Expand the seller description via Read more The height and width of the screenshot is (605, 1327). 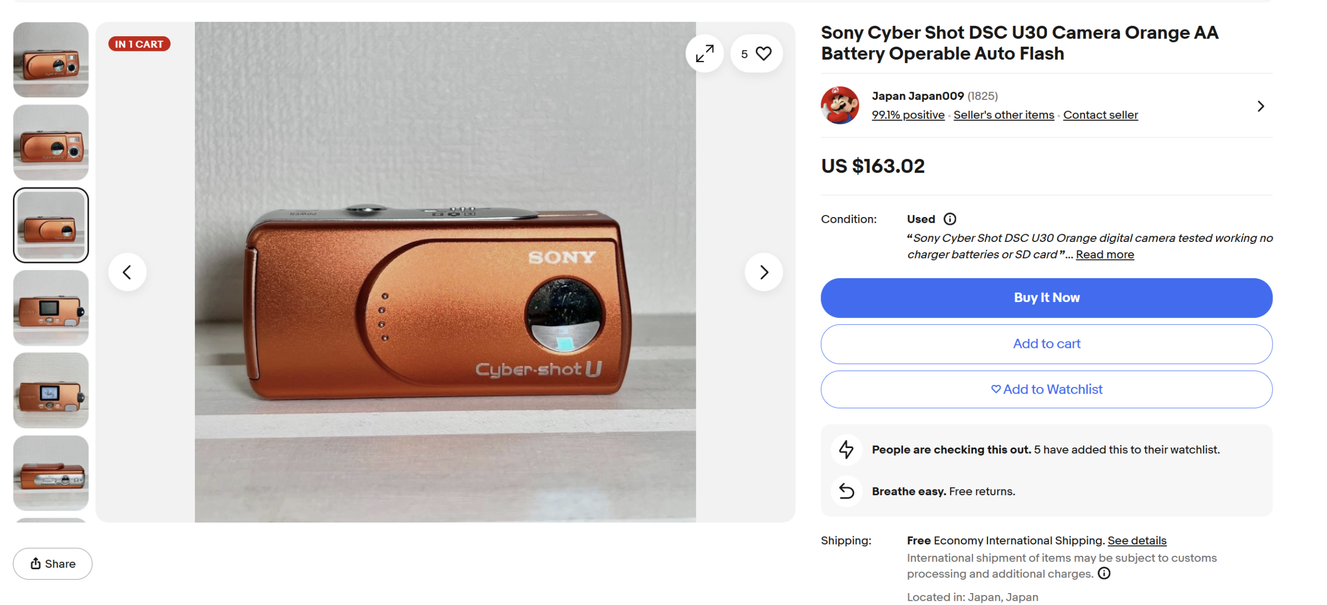(1105, 254)
